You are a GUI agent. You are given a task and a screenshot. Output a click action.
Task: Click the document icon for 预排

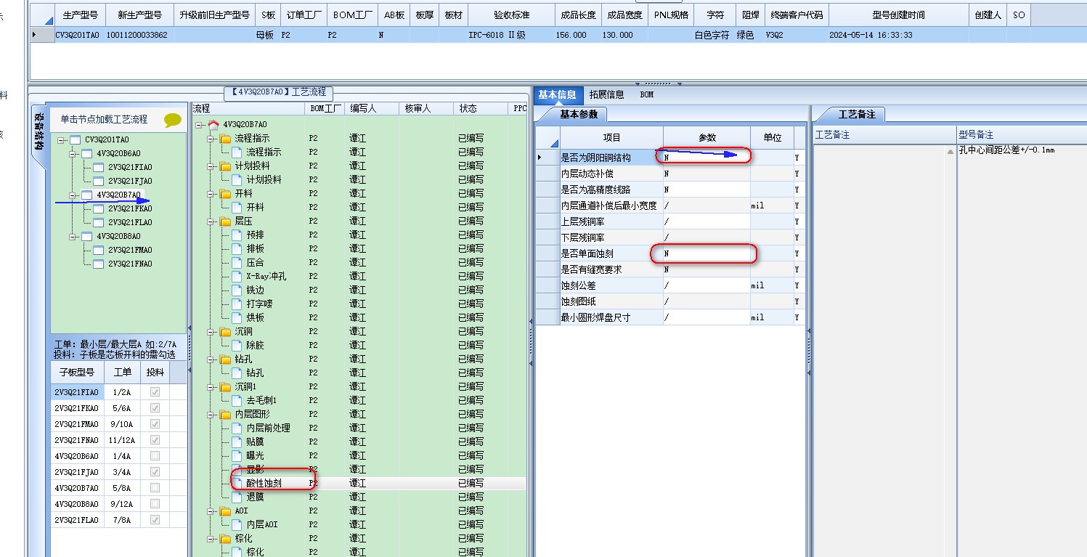(237, 235)
